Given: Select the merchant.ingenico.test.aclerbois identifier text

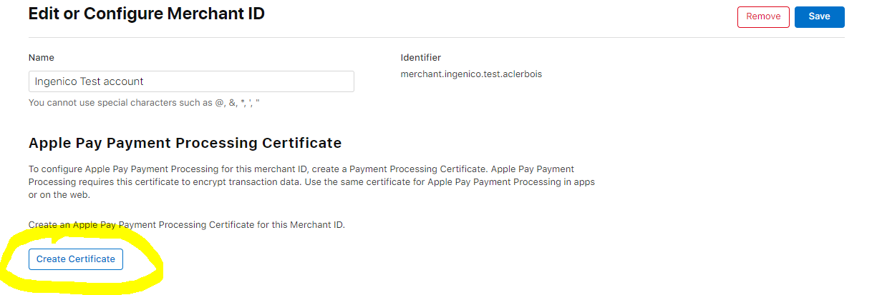Looking at the screenshot, I should [471, 74].
